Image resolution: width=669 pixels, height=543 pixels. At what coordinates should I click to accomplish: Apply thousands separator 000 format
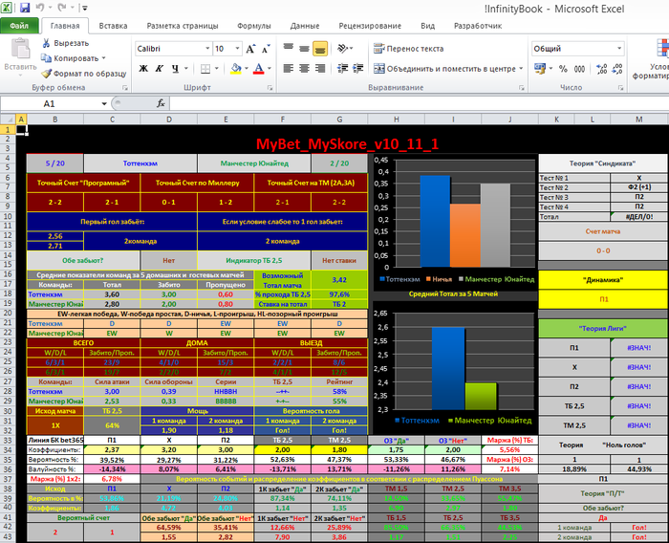[579, 68]
